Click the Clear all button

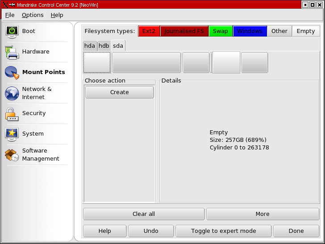pyautogui.click(x=144, y=214)
